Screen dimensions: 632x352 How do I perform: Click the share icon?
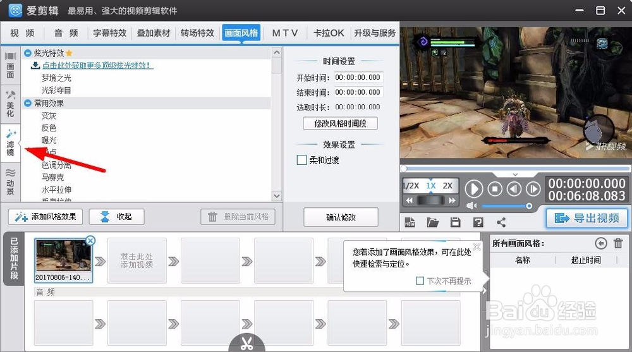pyautogui.click(x=501, y=222)
